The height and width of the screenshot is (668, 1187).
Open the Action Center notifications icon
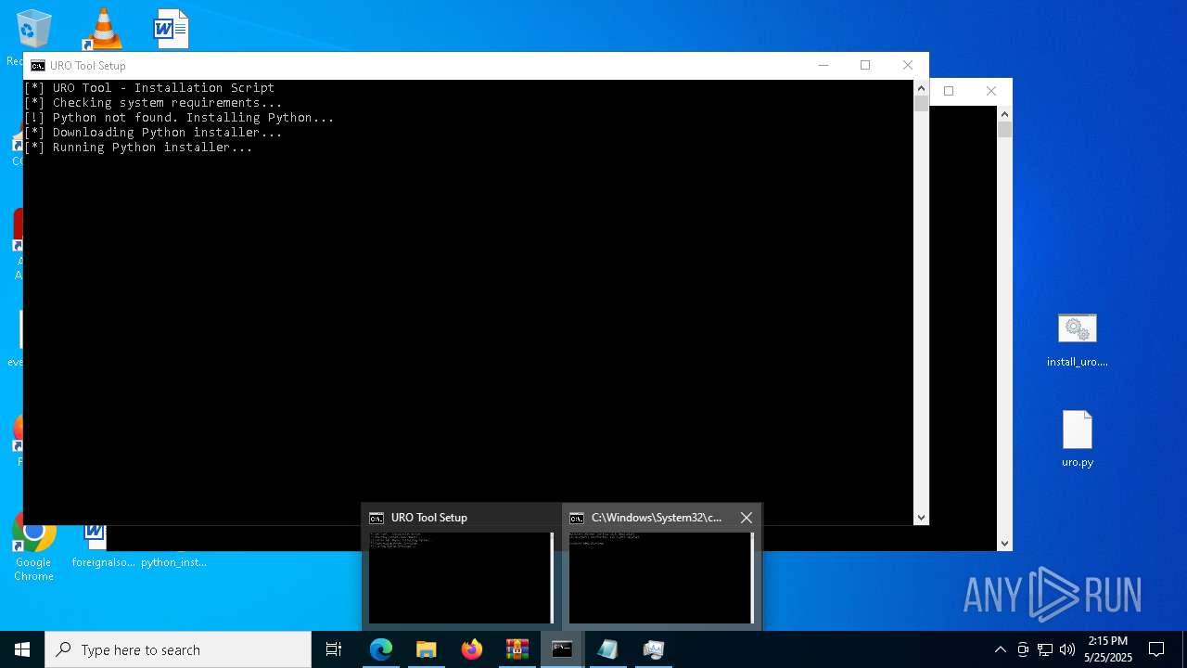click(x=1156, y=649)
